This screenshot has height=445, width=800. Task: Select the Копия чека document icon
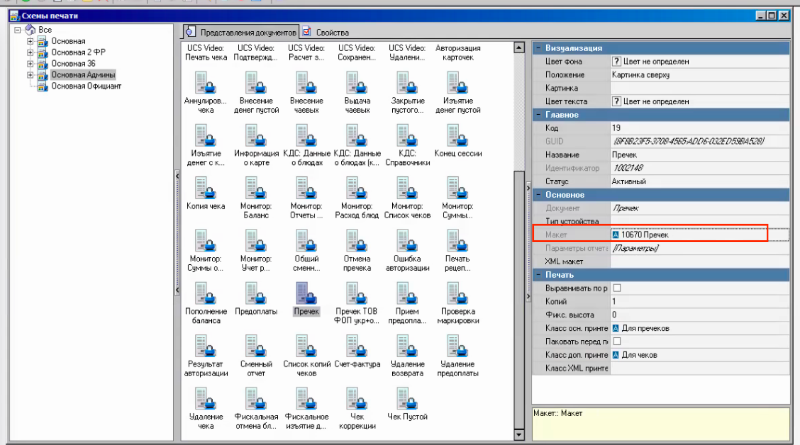pos(206,189)
